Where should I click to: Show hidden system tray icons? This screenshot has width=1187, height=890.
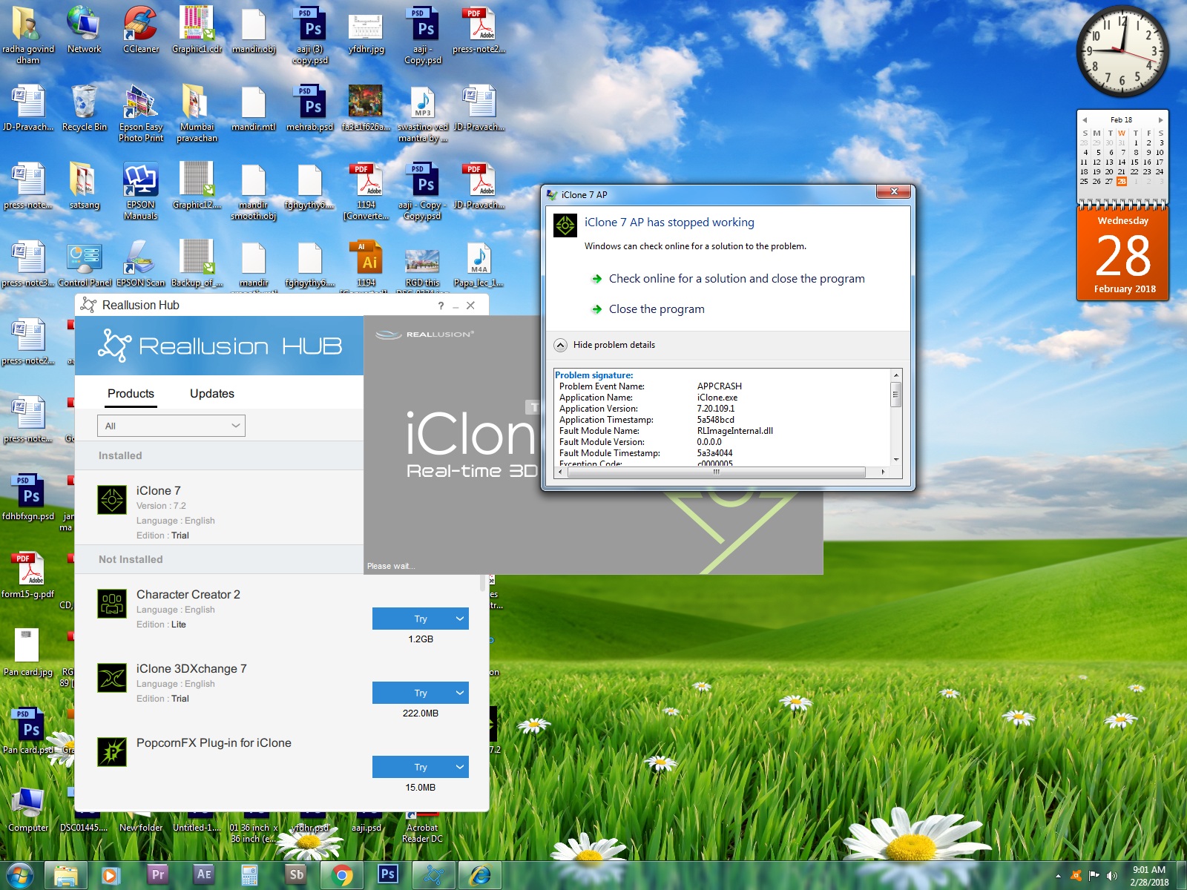[1058, 876]
